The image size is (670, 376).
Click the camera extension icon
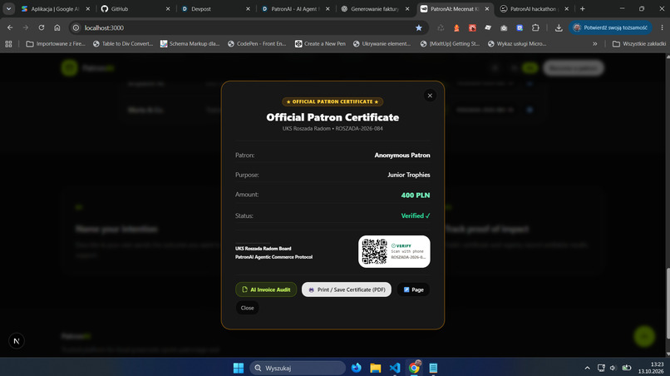[504, 27]
